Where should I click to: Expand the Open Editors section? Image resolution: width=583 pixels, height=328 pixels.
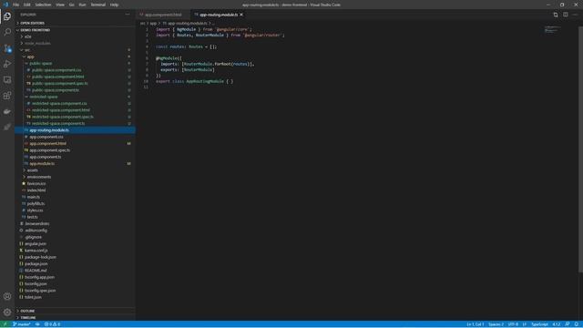click(33, 23)
